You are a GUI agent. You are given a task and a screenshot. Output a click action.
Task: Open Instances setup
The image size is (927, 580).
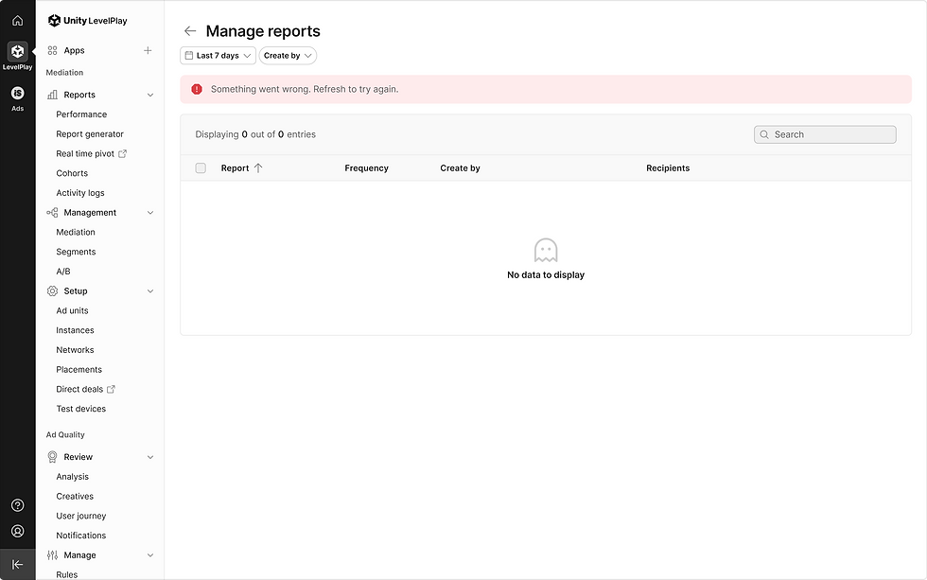point(75,330)
